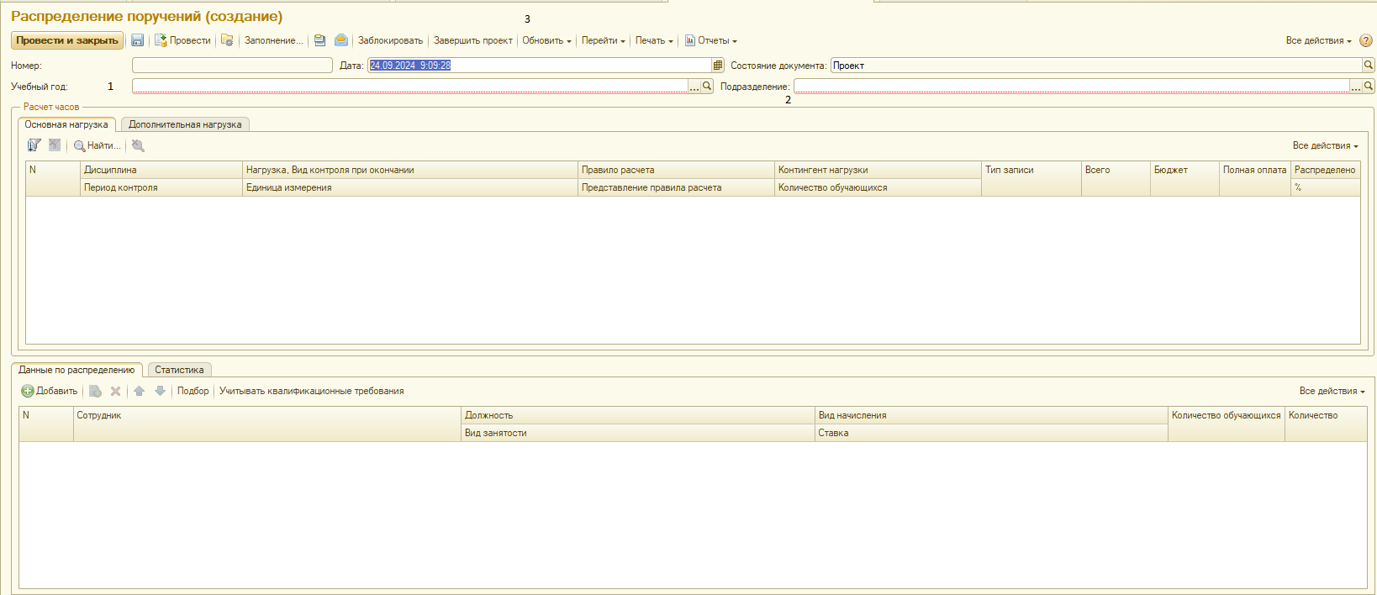Click the save (floppy disk) icon

[x=138, y=40]
